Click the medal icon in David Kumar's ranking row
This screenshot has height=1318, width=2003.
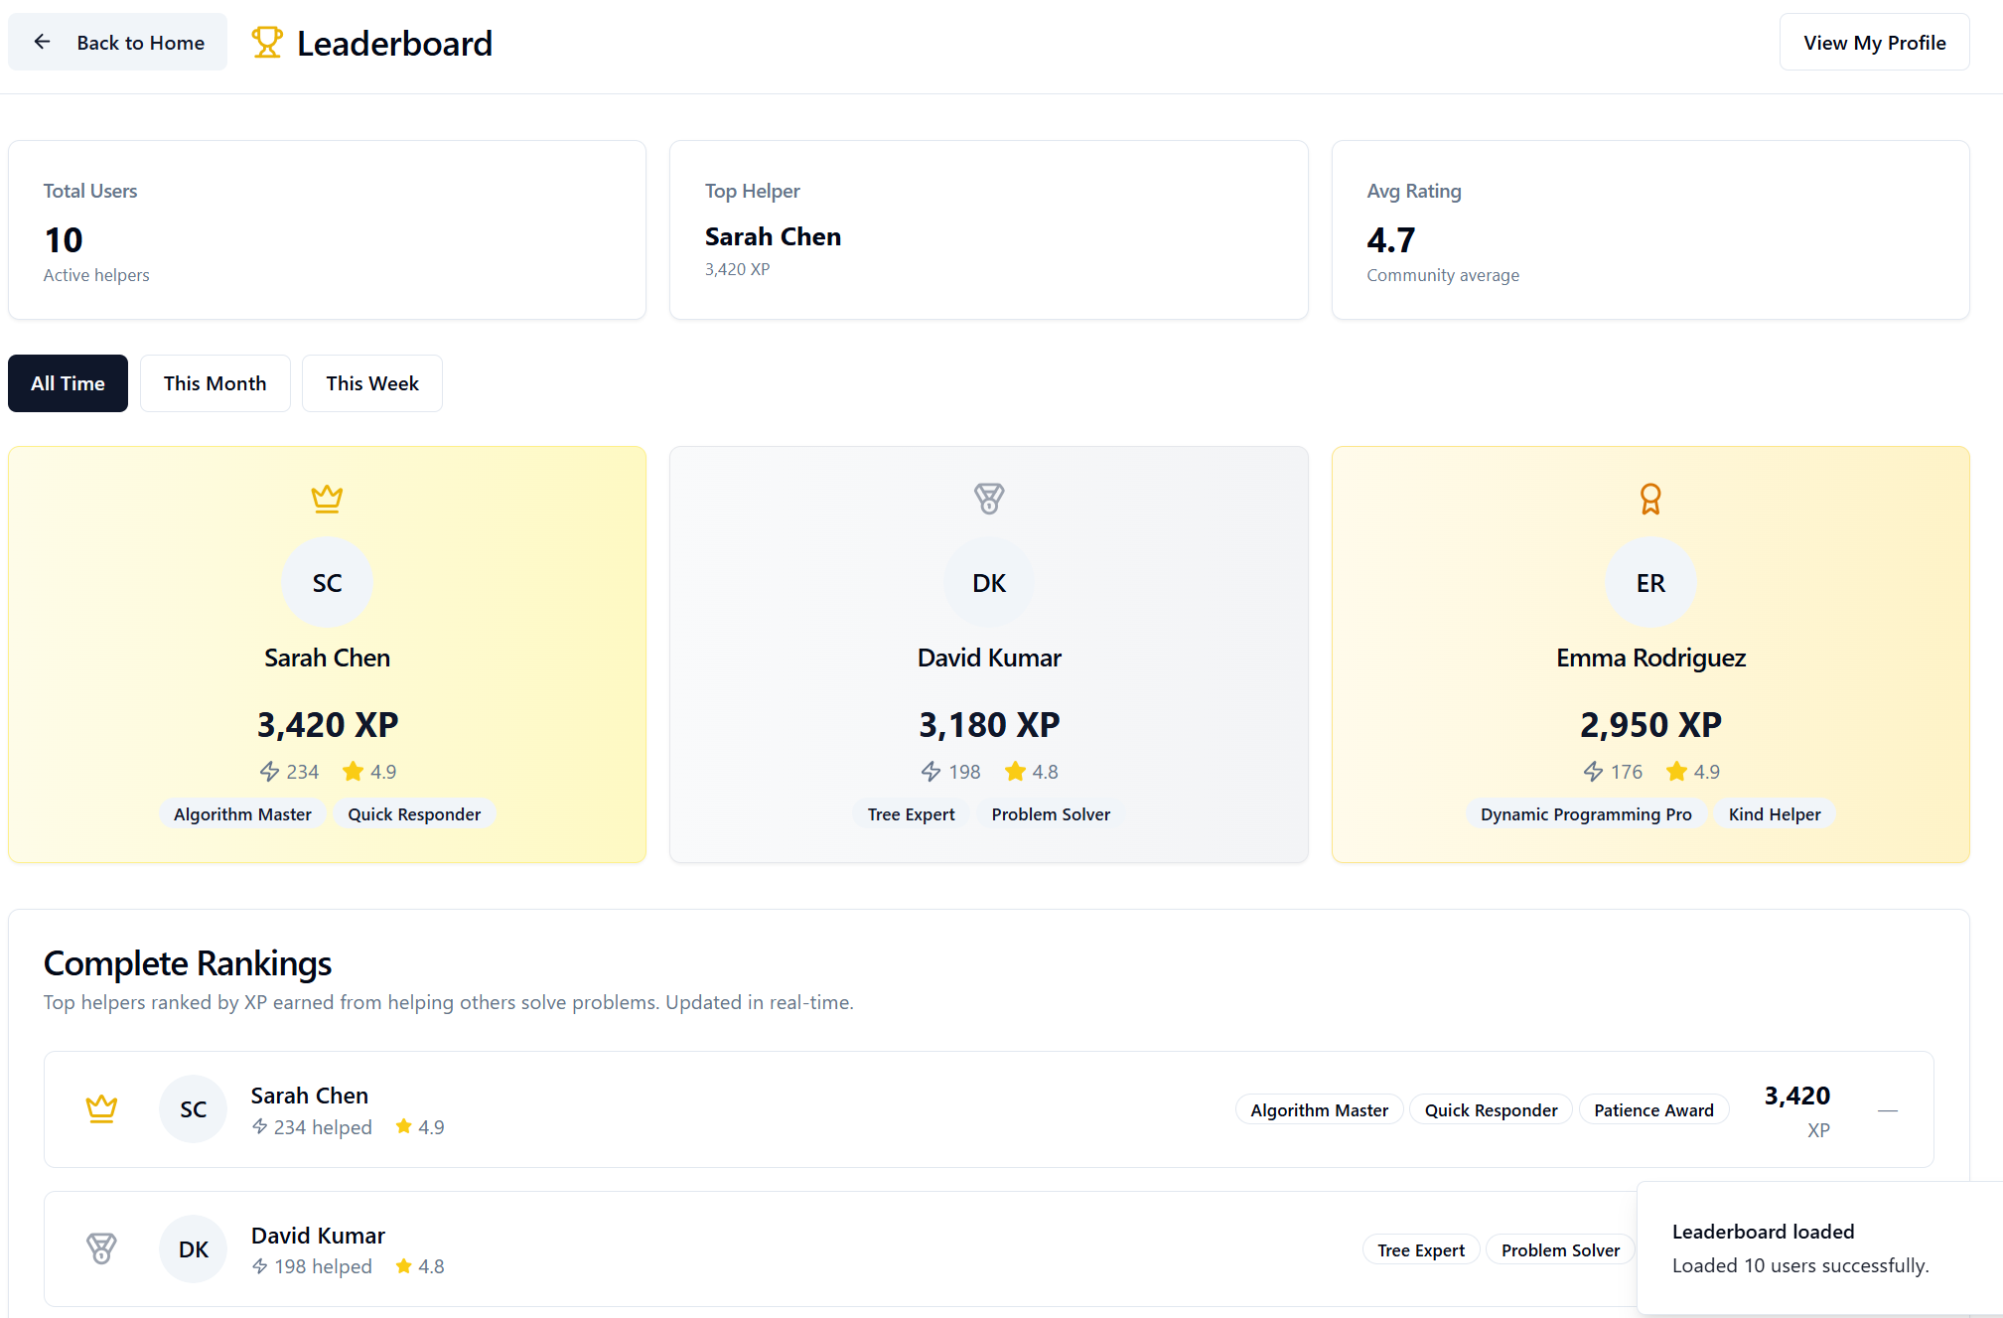coord(101,1248)
